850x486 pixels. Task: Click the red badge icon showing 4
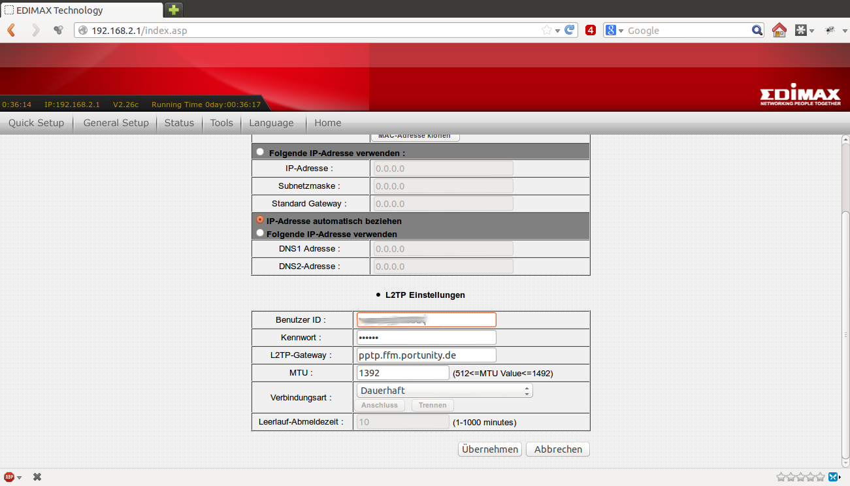(591, 30)
